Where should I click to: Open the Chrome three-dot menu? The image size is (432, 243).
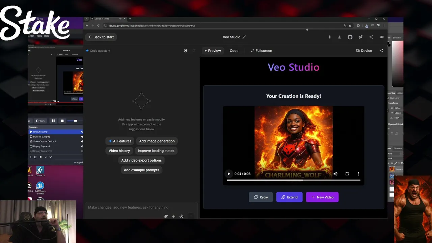(384, 26)
